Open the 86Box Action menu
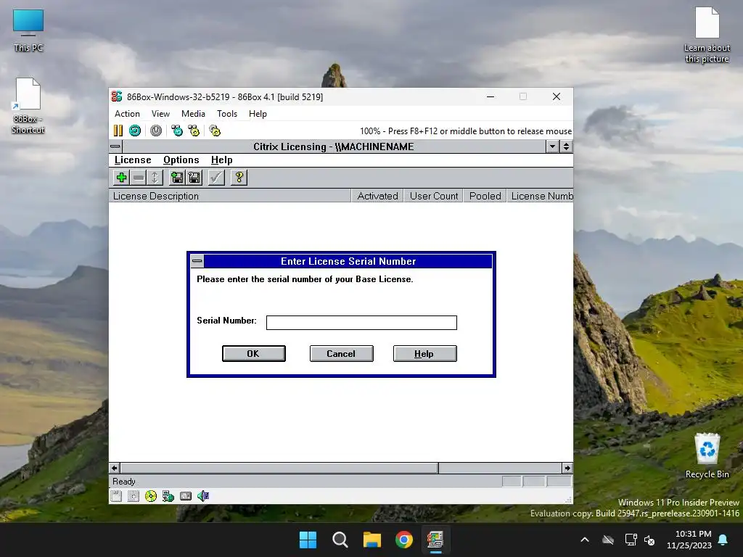 click(x=127, y=114)
